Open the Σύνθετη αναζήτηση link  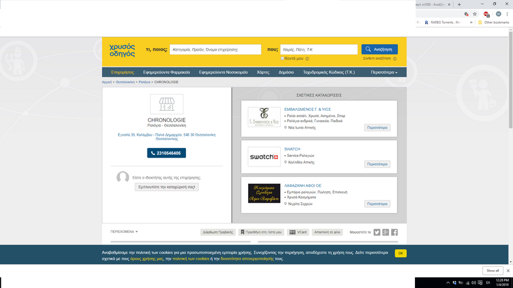[377, 58]
